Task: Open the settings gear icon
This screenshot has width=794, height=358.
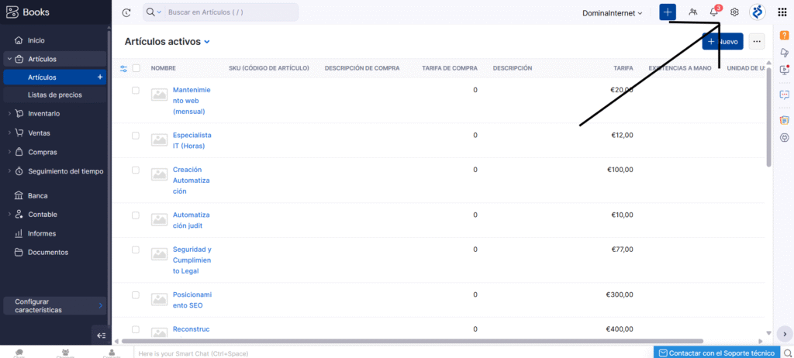Action: [x=734, y=12]
